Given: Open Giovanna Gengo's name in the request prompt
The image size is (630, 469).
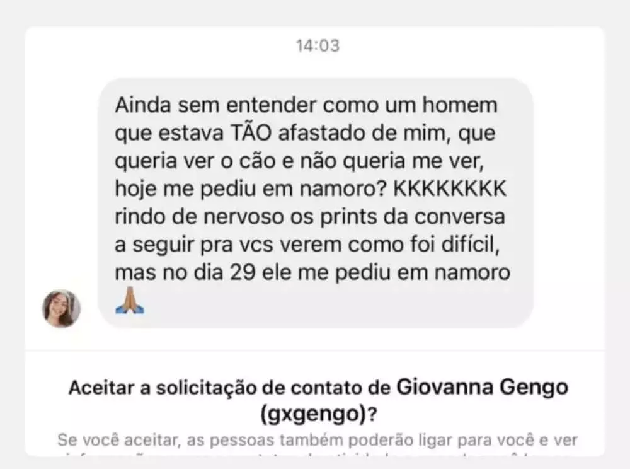Looking at the screenshot, I should [x=483, y=388].
